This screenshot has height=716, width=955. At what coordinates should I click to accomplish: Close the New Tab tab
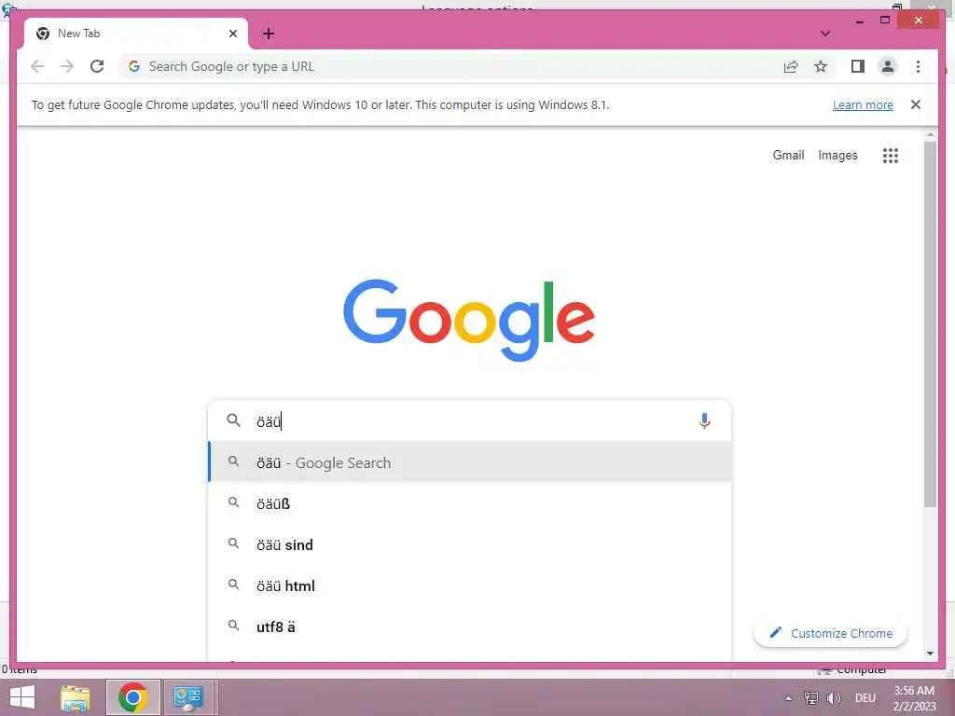tap(232, 34)
